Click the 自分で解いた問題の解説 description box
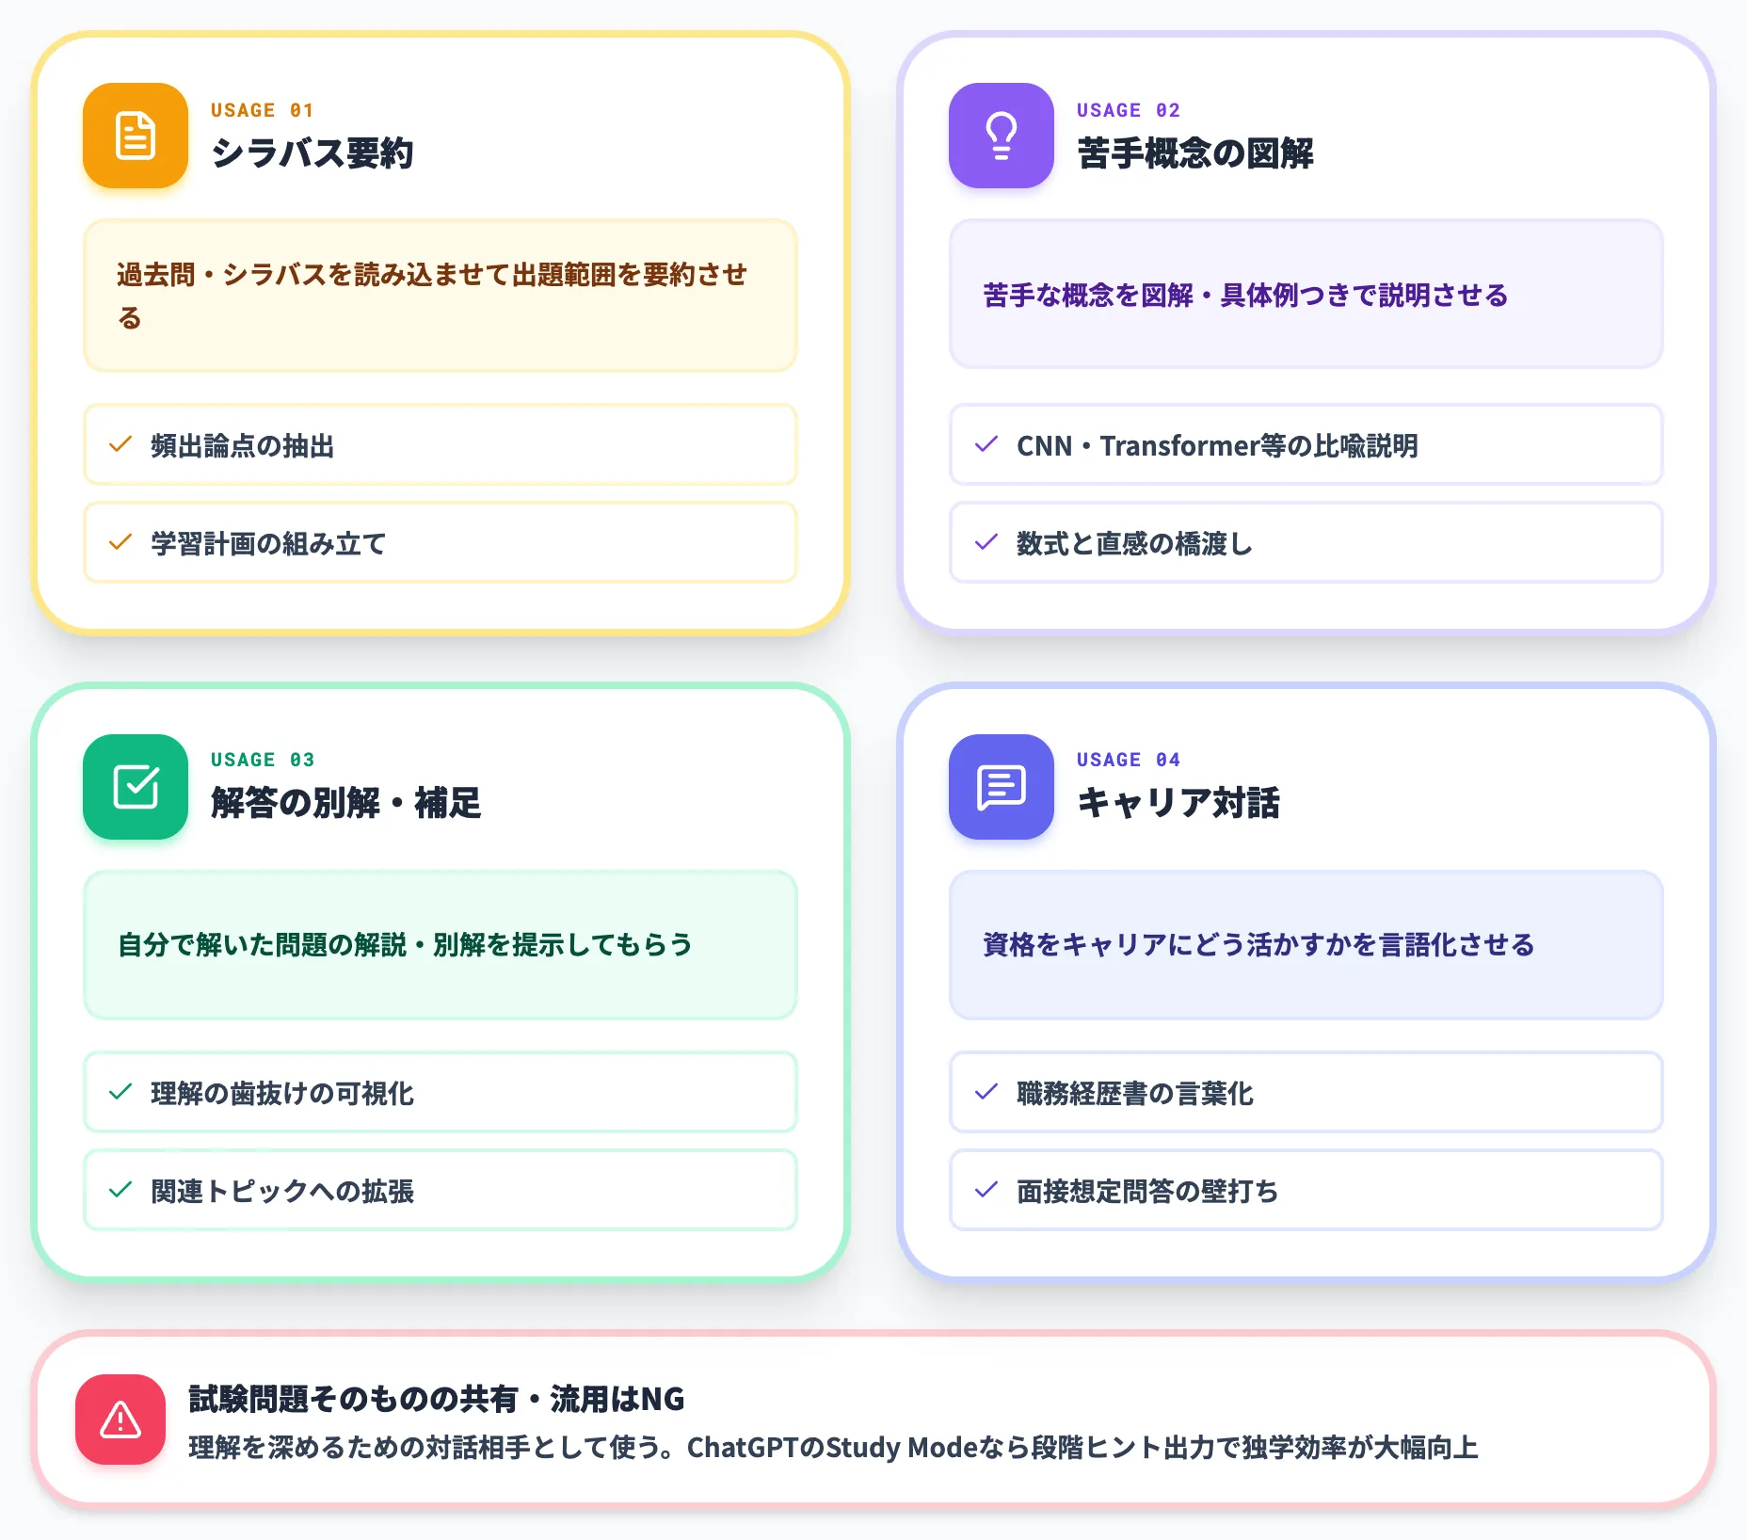 click(441, 945)
